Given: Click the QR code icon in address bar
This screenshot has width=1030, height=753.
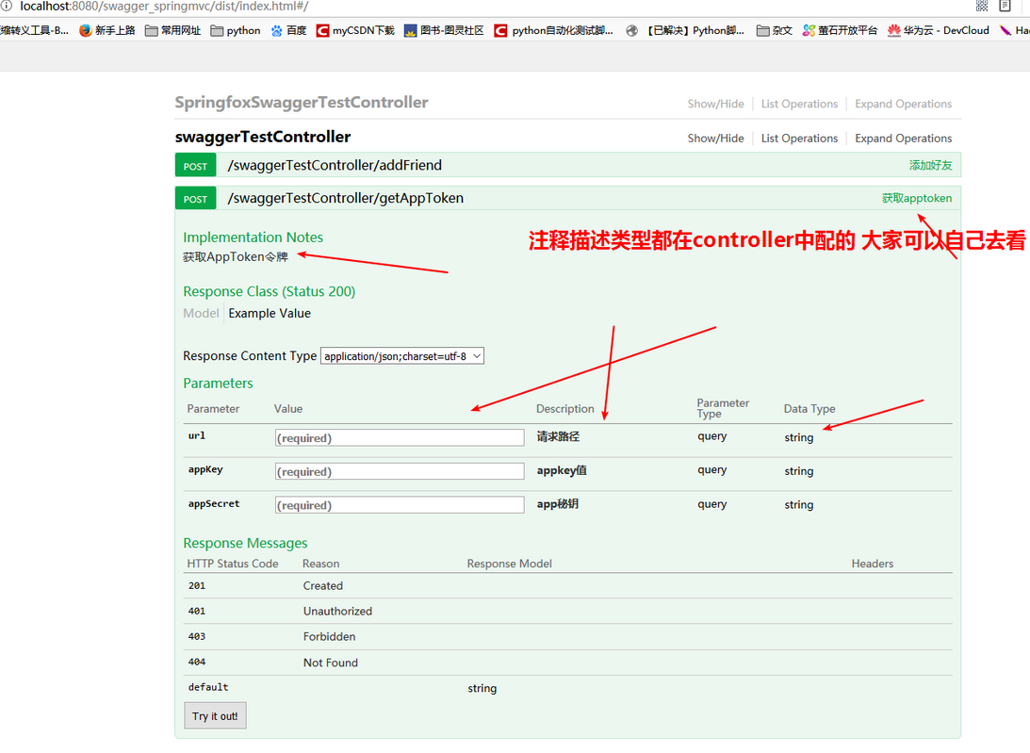Looking at the screenshot, I should click(x=982, y=6).
